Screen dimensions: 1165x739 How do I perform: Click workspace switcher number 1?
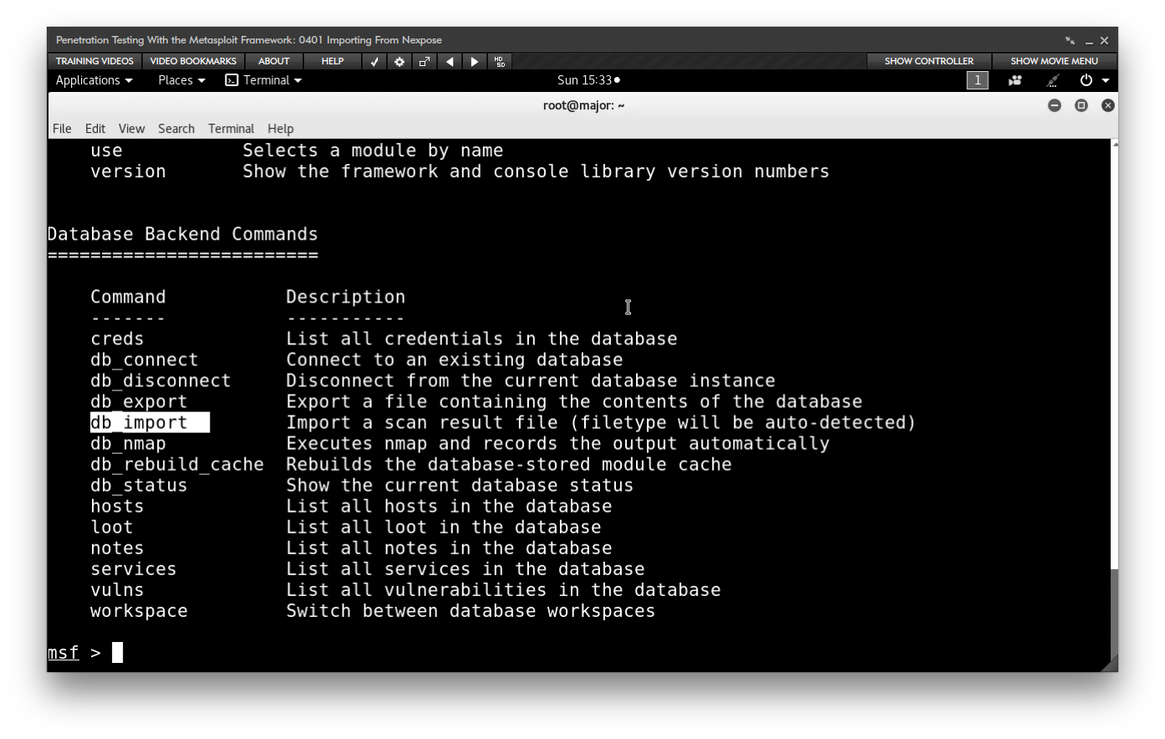[978, 80]
